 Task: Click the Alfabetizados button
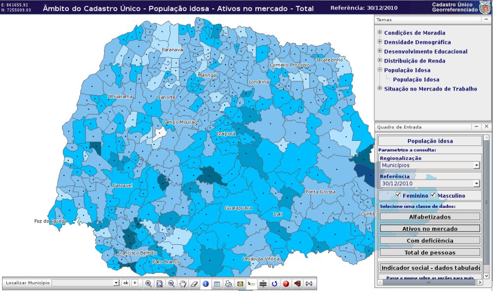tap(429, 217)
